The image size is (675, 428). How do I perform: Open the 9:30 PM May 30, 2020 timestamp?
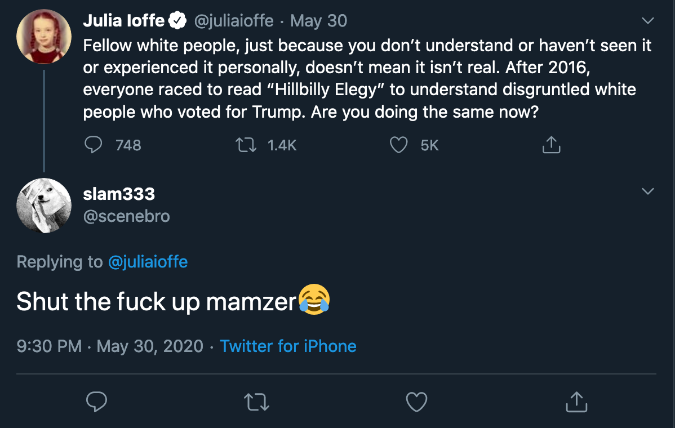pos(110,346)
